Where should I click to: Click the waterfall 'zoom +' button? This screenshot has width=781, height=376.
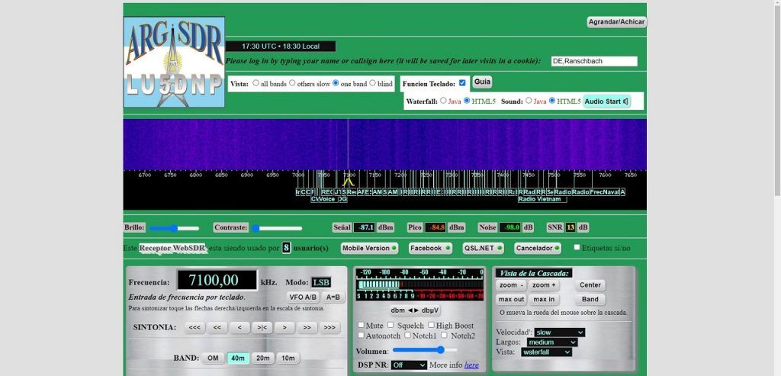click(x=544, y=285)
